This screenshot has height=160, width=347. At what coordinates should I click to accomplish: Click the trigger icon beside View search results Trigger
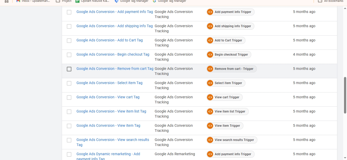pyautogui.click(x=210, y=140)
